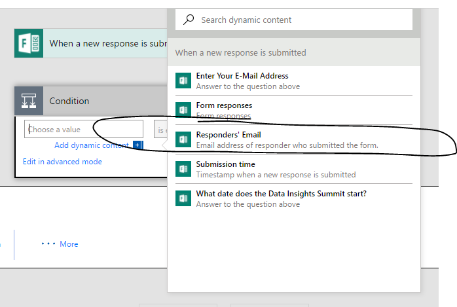Click the icon next to Form responses
This screenshot has height=307, width=457.
pos(183,110)
